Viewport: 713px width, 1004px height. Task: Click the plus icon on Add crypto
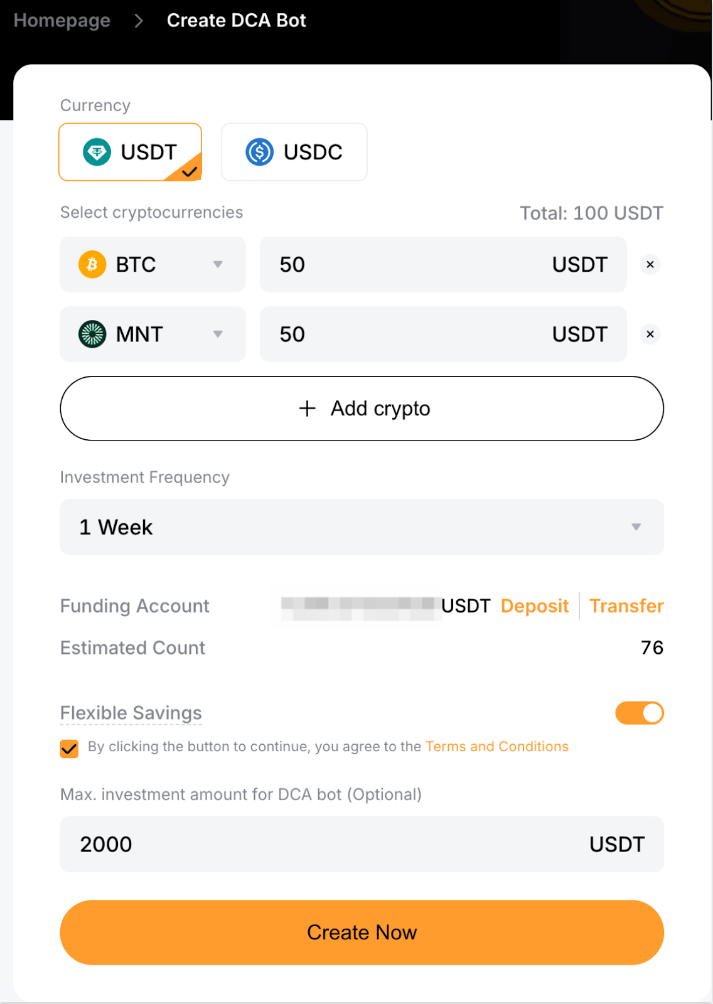[x=307, y=409]
